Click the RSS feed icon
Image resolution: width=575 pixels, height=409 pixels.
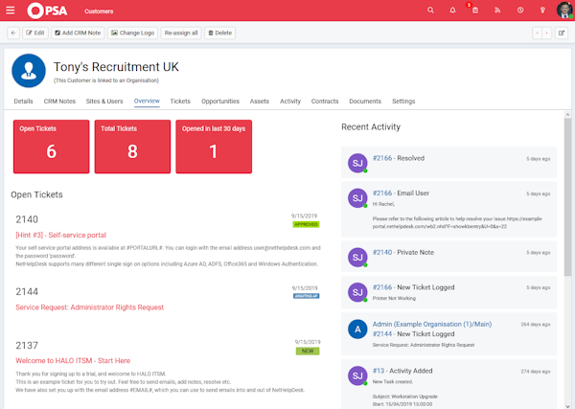tap(498, 11)
